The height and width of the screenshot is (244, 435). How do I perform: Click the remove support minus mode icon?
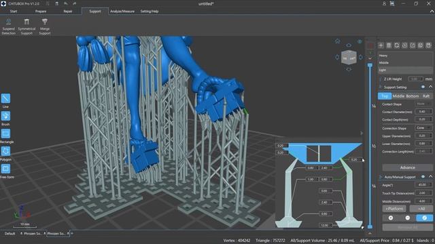point(408,218)
